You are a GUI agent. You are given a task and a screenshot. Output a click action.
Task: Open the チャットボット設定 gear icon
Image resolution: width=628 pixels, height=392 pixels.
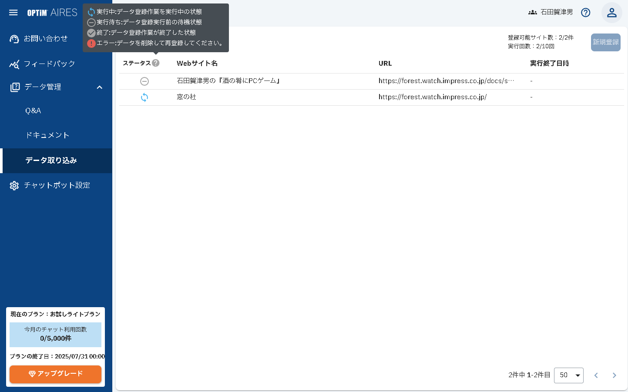(14, 185)
